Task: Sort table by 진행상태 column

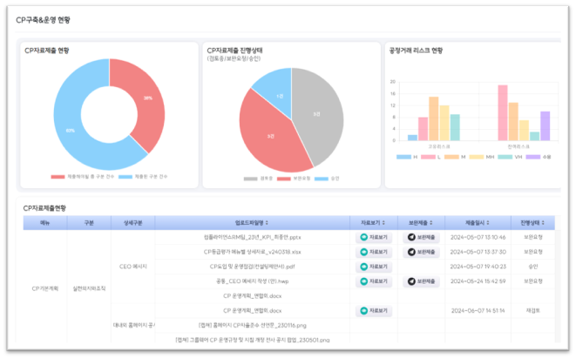Action: point(532,223)
